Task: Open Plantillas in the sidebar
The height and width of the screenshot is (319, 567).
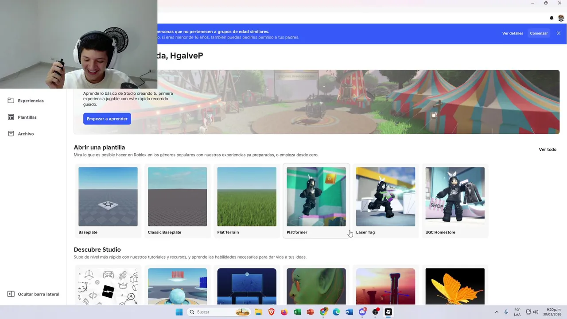Action: 27,117
